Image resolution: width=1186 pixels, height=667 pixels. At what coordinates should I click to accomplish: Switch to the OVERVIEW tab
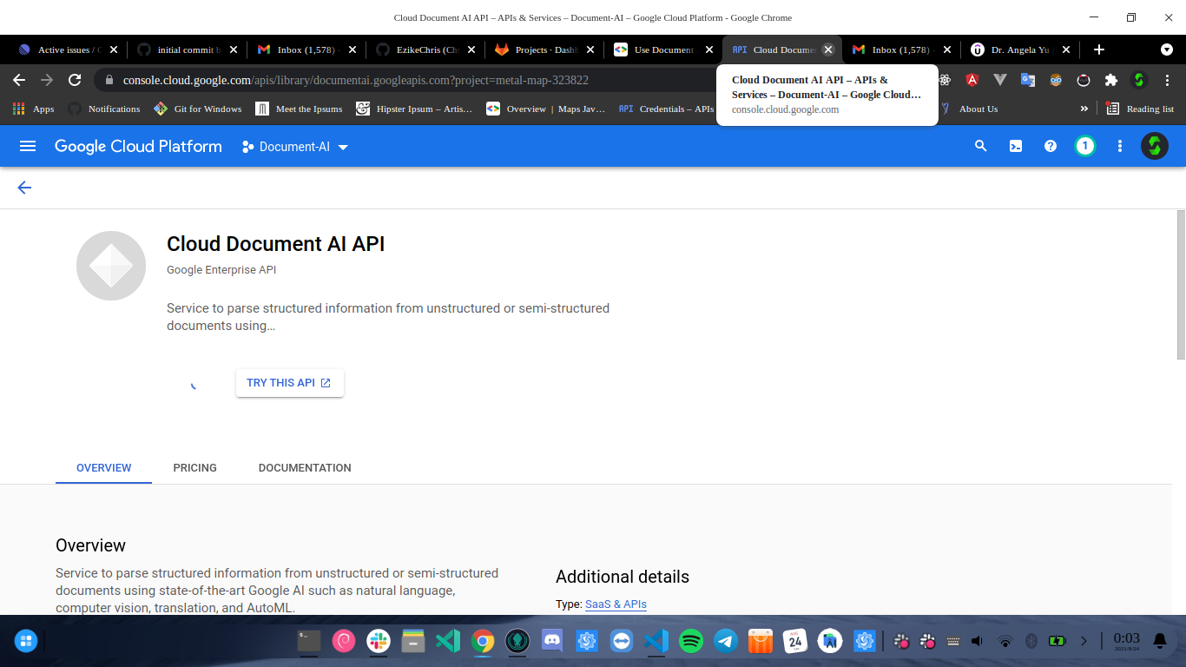[x=104, y=468]
